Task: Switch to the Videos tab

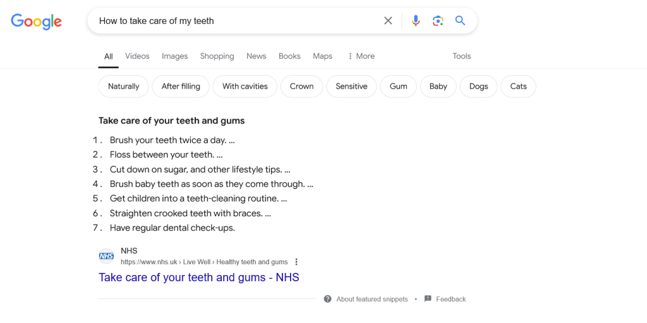Action: click(x=137, y=56)
